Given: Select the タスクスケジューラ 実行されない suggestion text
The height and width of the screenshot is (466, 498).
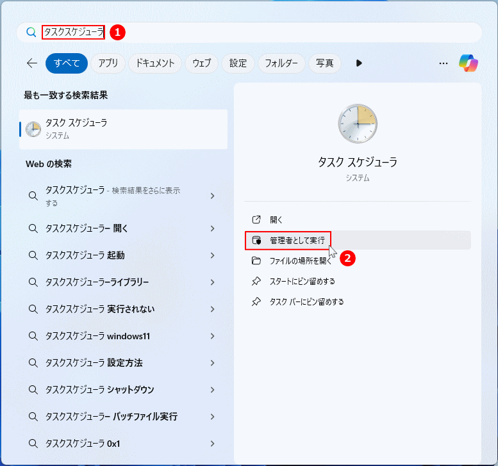Looking at the screenshot, I should (100, 309).
